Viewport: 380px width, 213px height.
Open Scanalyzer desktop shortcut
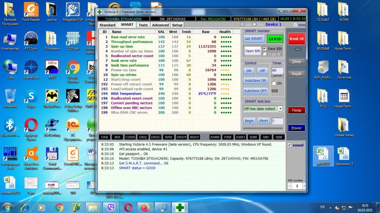coord(31,70)
